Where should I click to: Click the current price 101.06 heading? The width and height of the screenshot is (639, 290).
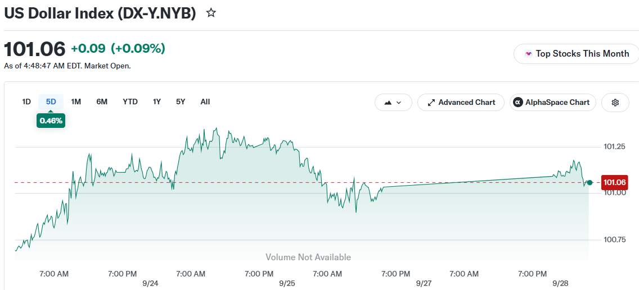tap(35, 49)
